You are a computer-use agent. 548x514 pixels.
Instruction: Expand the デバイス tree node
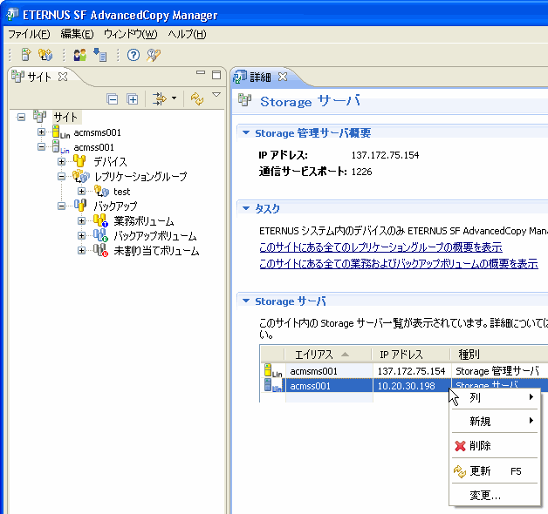(61, 161)
